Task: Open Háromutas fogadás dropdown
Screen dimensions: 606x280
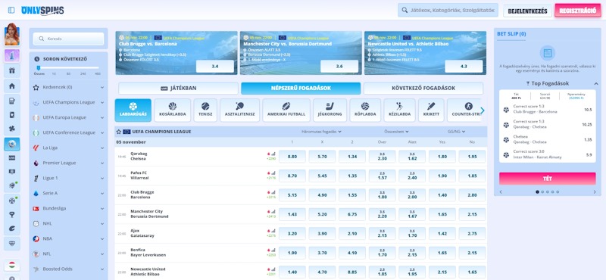Action: (321, 132)
